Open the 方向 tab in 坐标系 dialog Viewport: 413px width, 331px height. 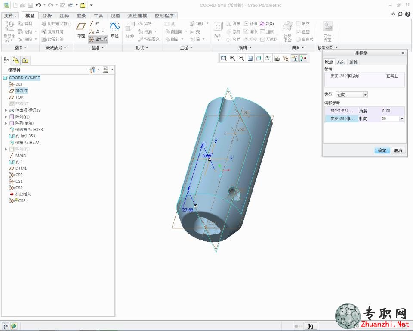(x=341, y=62)
